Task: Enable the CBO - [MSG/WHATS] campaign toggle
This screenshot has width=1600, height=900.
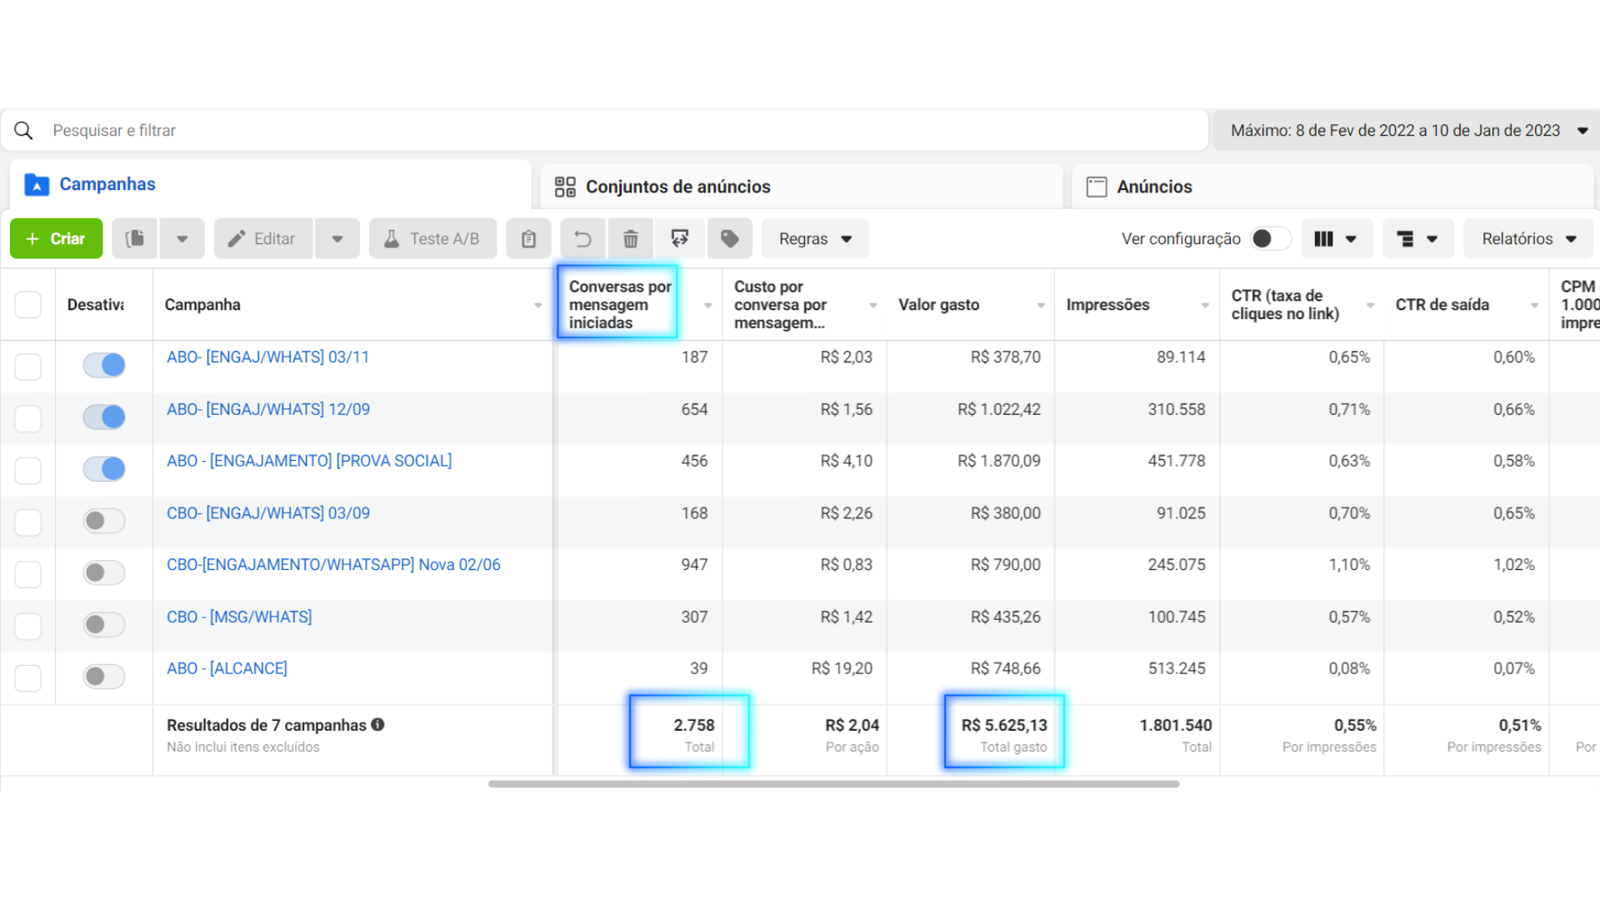Action: click(104, 624)
